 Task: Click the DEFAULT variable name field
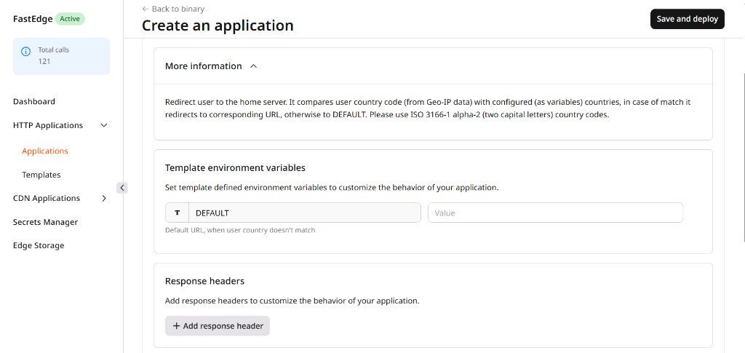305,213
